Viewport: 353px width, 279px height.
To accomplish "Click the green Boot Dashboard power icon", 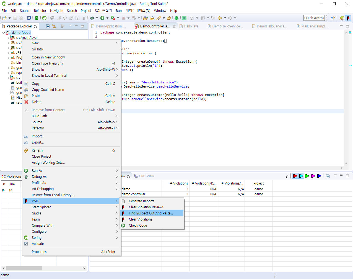I will [37, 18].
